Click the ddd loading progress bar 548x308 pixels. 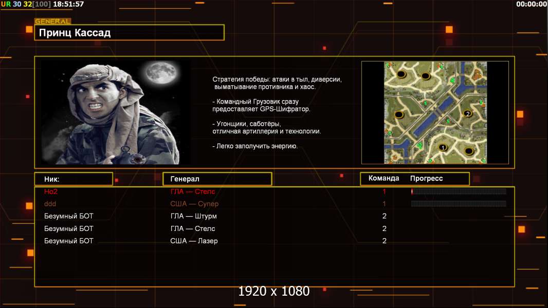(459, 204)
